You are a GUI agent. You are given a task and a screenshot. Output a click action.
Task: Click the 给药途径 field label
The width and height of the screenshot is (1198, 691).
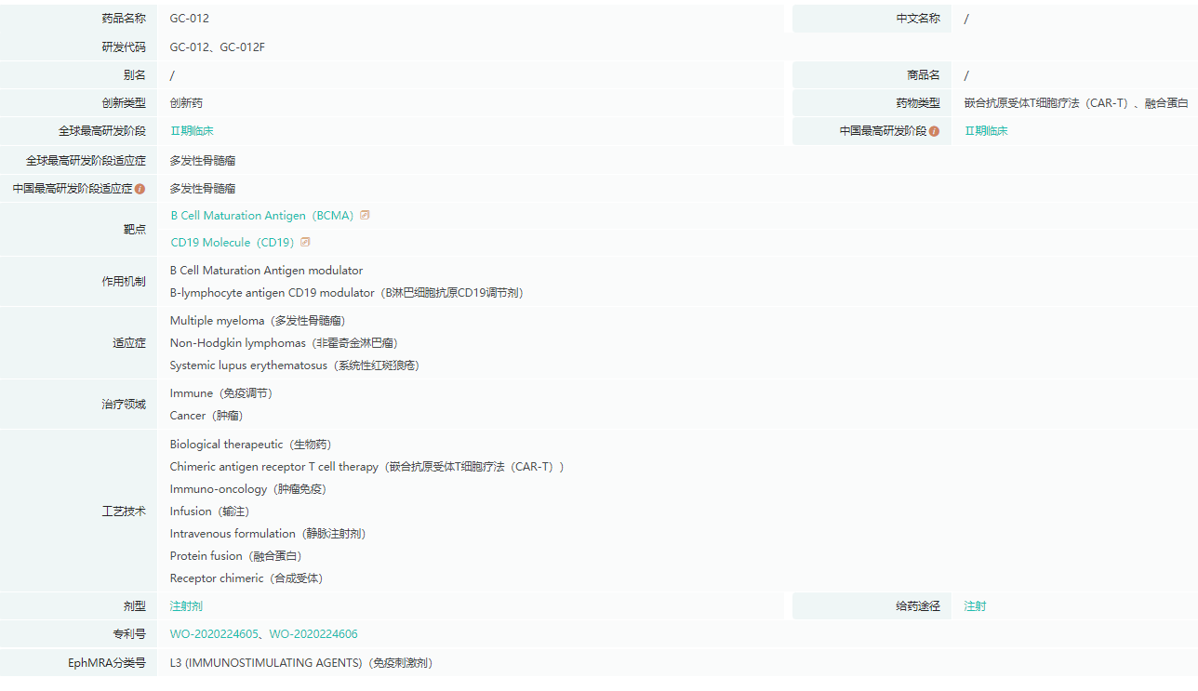(918, 606)
